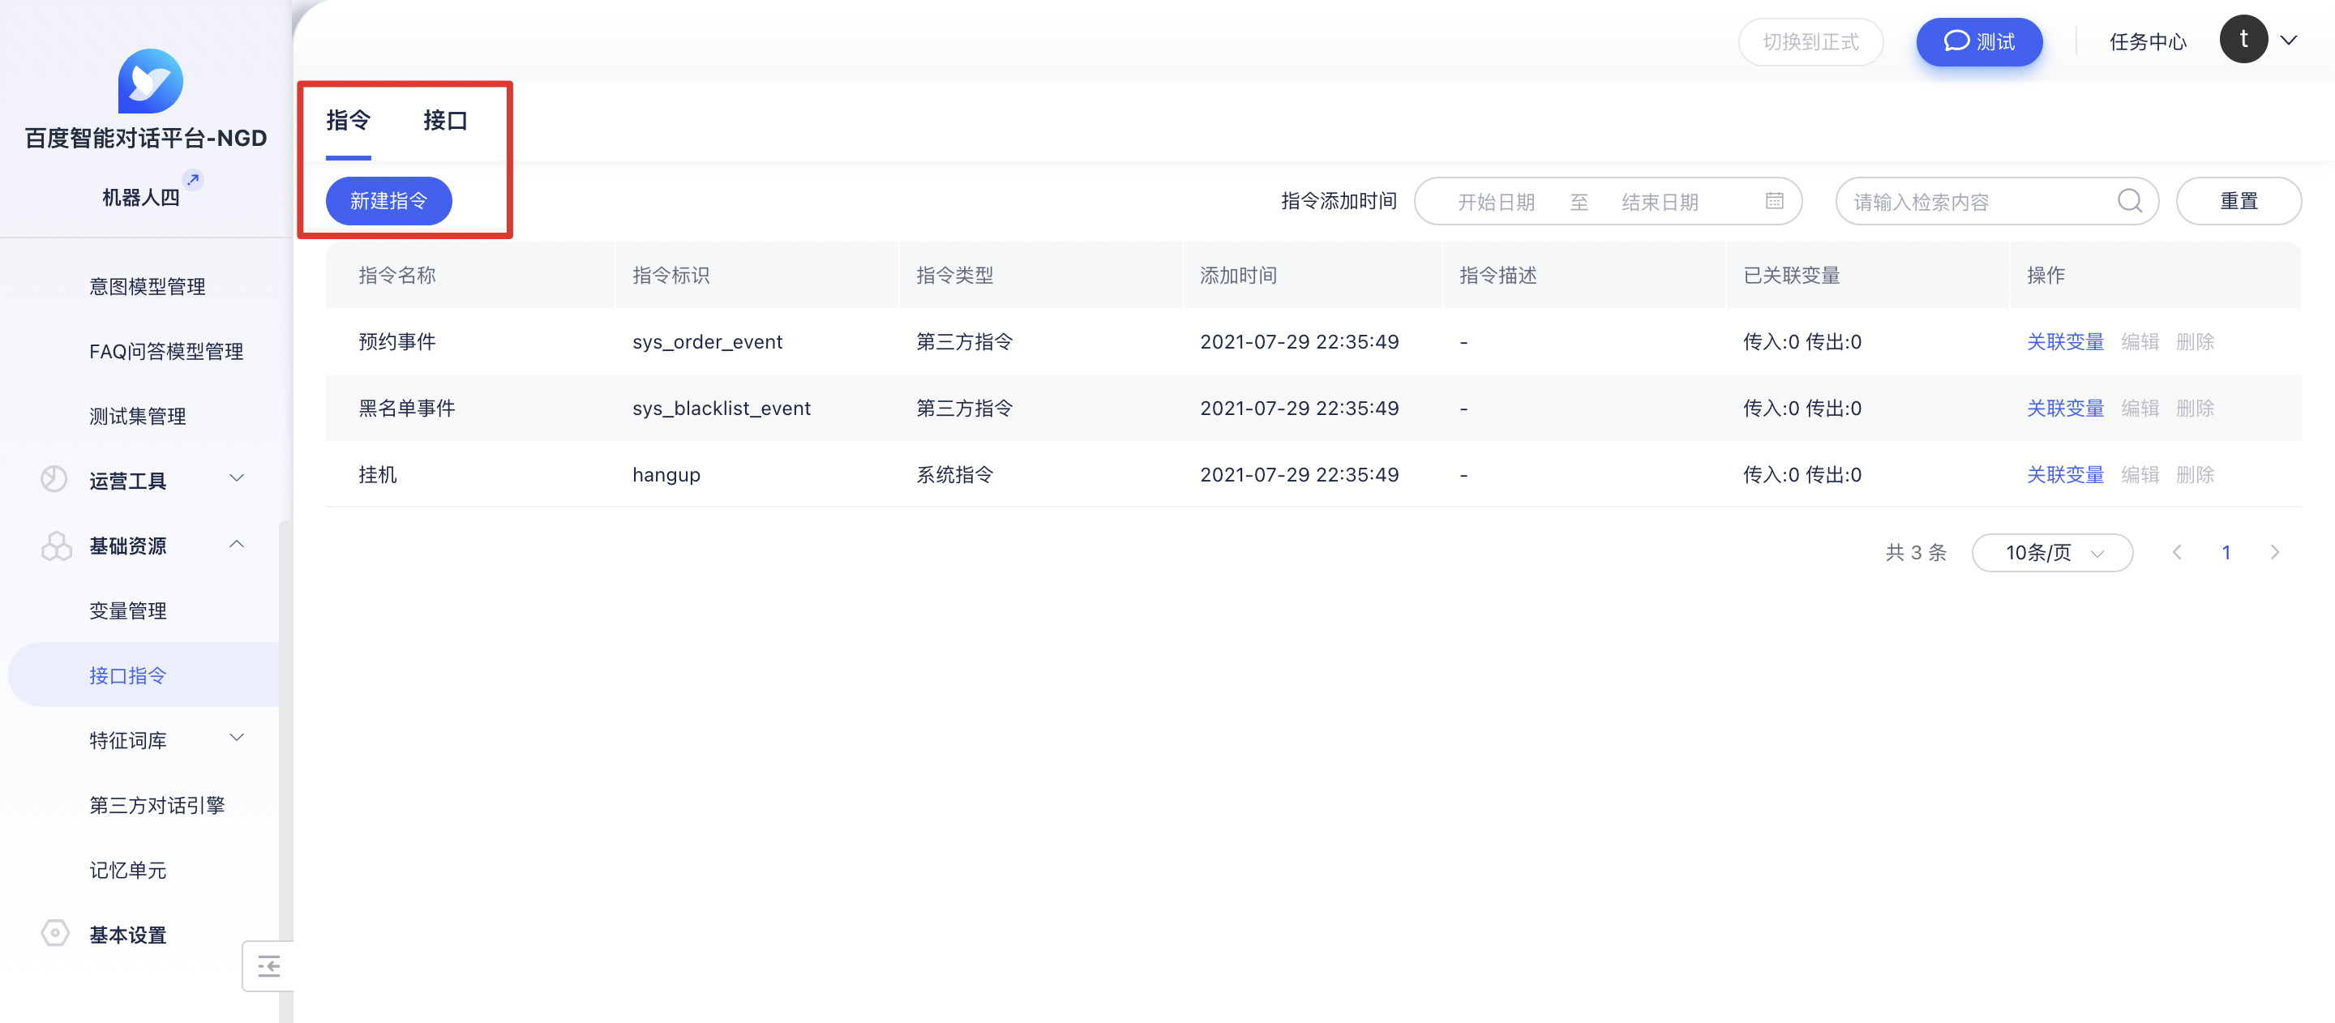The image size is (2335, 1023).
Task: Click the 重置 button
Action: click(2238, 201)
